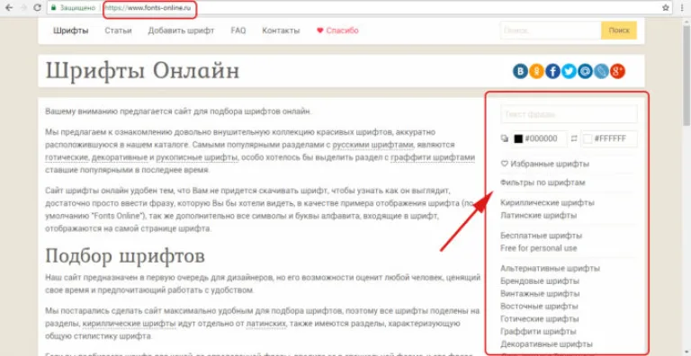Screen dimensions: 691x356
Task: Follow the латинских inline link
Action: 266,324
